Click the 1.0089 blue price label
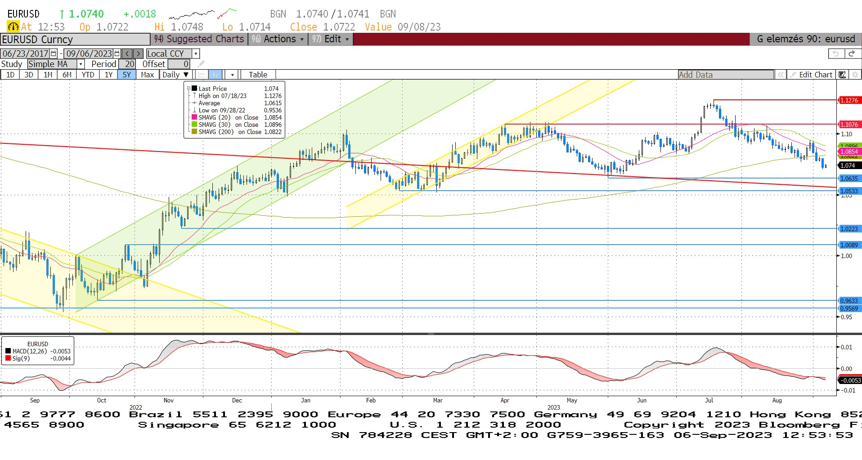 coord(849,245)
